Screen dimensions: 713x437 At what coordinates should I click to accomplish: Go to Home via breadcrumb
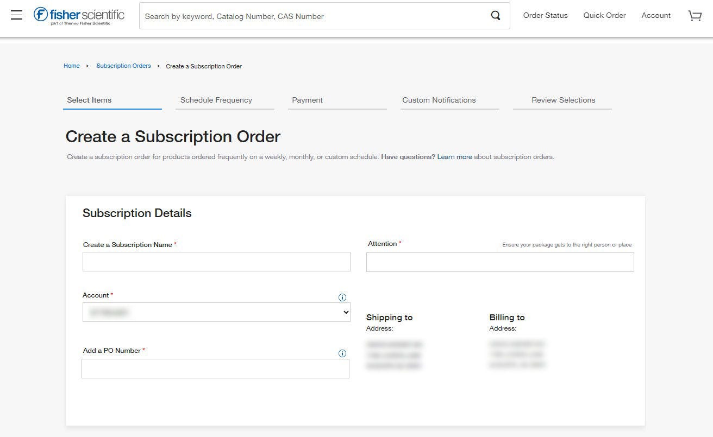pos(71,66)
